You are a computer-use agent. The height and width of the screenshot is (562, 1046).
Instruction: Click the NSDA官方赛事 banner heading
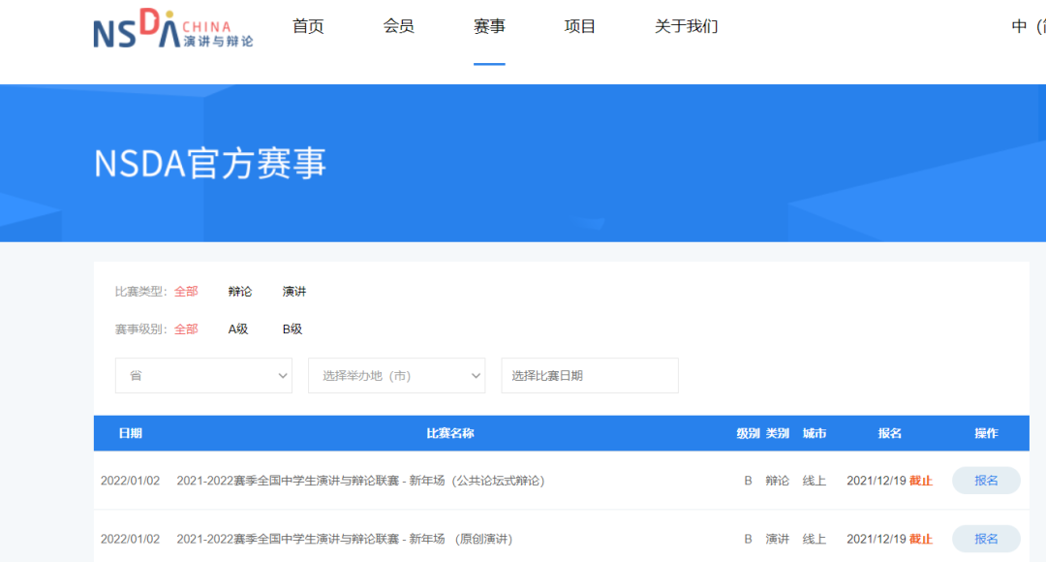tap(210, 164)
